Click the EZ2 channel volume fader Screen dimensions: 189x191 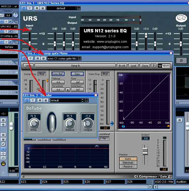tap(11, 126)
